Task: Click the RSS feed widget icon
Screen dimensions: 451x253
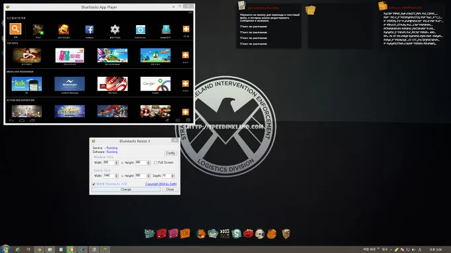Action: point(383,6)
